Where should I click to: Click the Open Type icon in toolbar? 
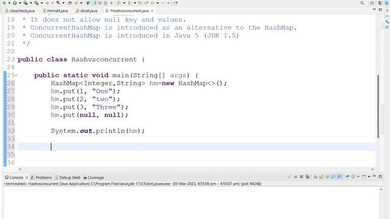[x=69, y=3]
